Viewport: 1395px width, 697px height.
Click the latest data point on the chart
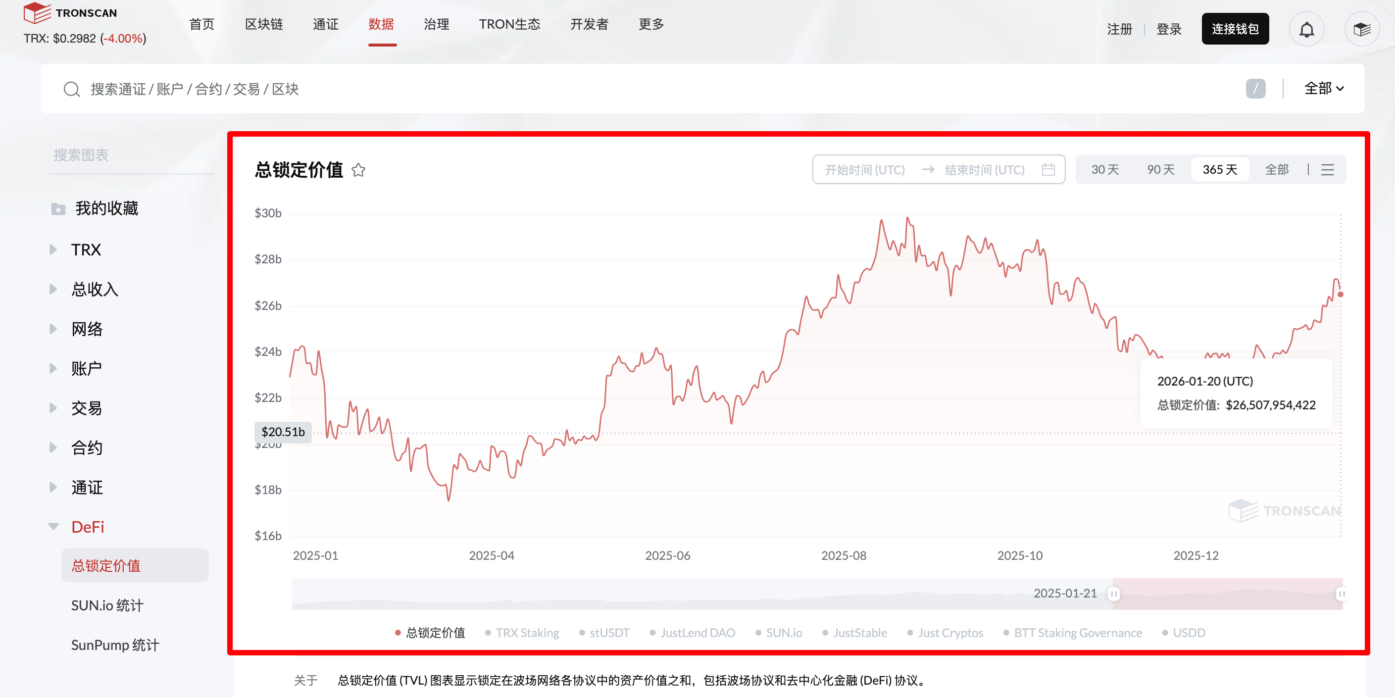tap(1341, 295)
